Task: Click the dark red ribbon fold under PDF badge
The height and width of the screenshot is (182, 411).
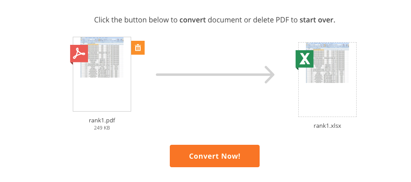Action: point(71,64)
